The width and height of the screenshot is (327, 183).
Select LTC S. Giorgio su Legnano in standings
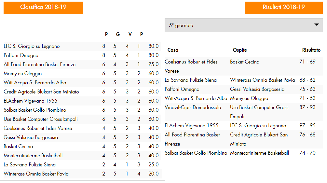[32, 46]
